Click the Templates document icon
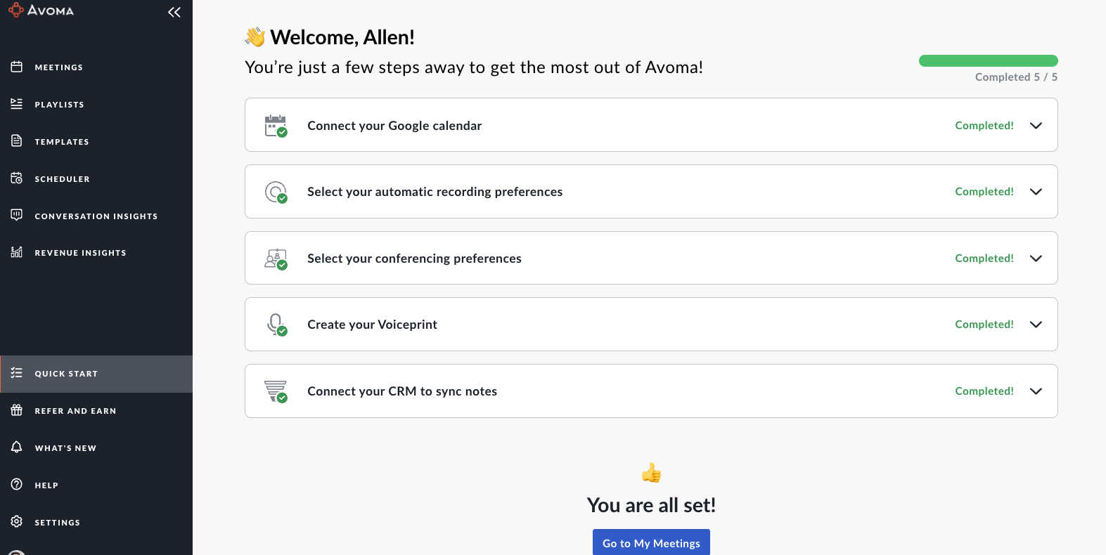The image size is (1106, 555). tap(17, 141)
